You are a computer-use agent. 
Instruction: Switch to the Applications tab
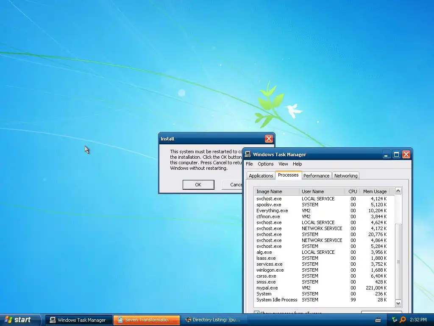point(261,176)
